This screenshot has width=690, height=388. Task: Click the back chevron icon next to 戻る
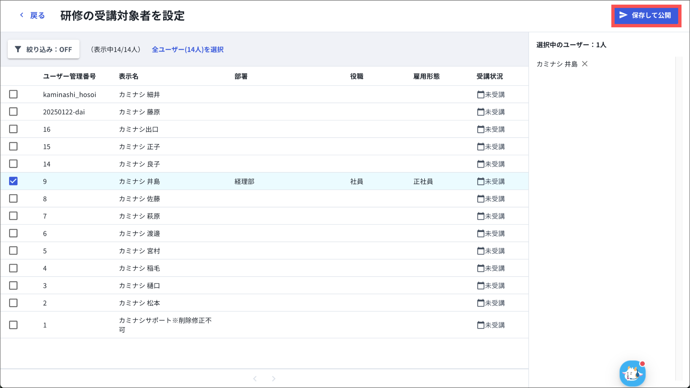point(22,15)
